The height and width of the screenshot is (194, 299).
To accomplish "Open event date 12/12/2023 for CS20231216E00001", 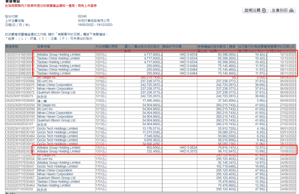I will click(x=288, y=55).
